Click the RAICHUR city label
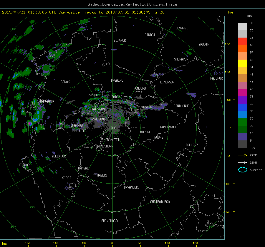The width and height of the screenshot is (265, 247). tap(216, 78)
